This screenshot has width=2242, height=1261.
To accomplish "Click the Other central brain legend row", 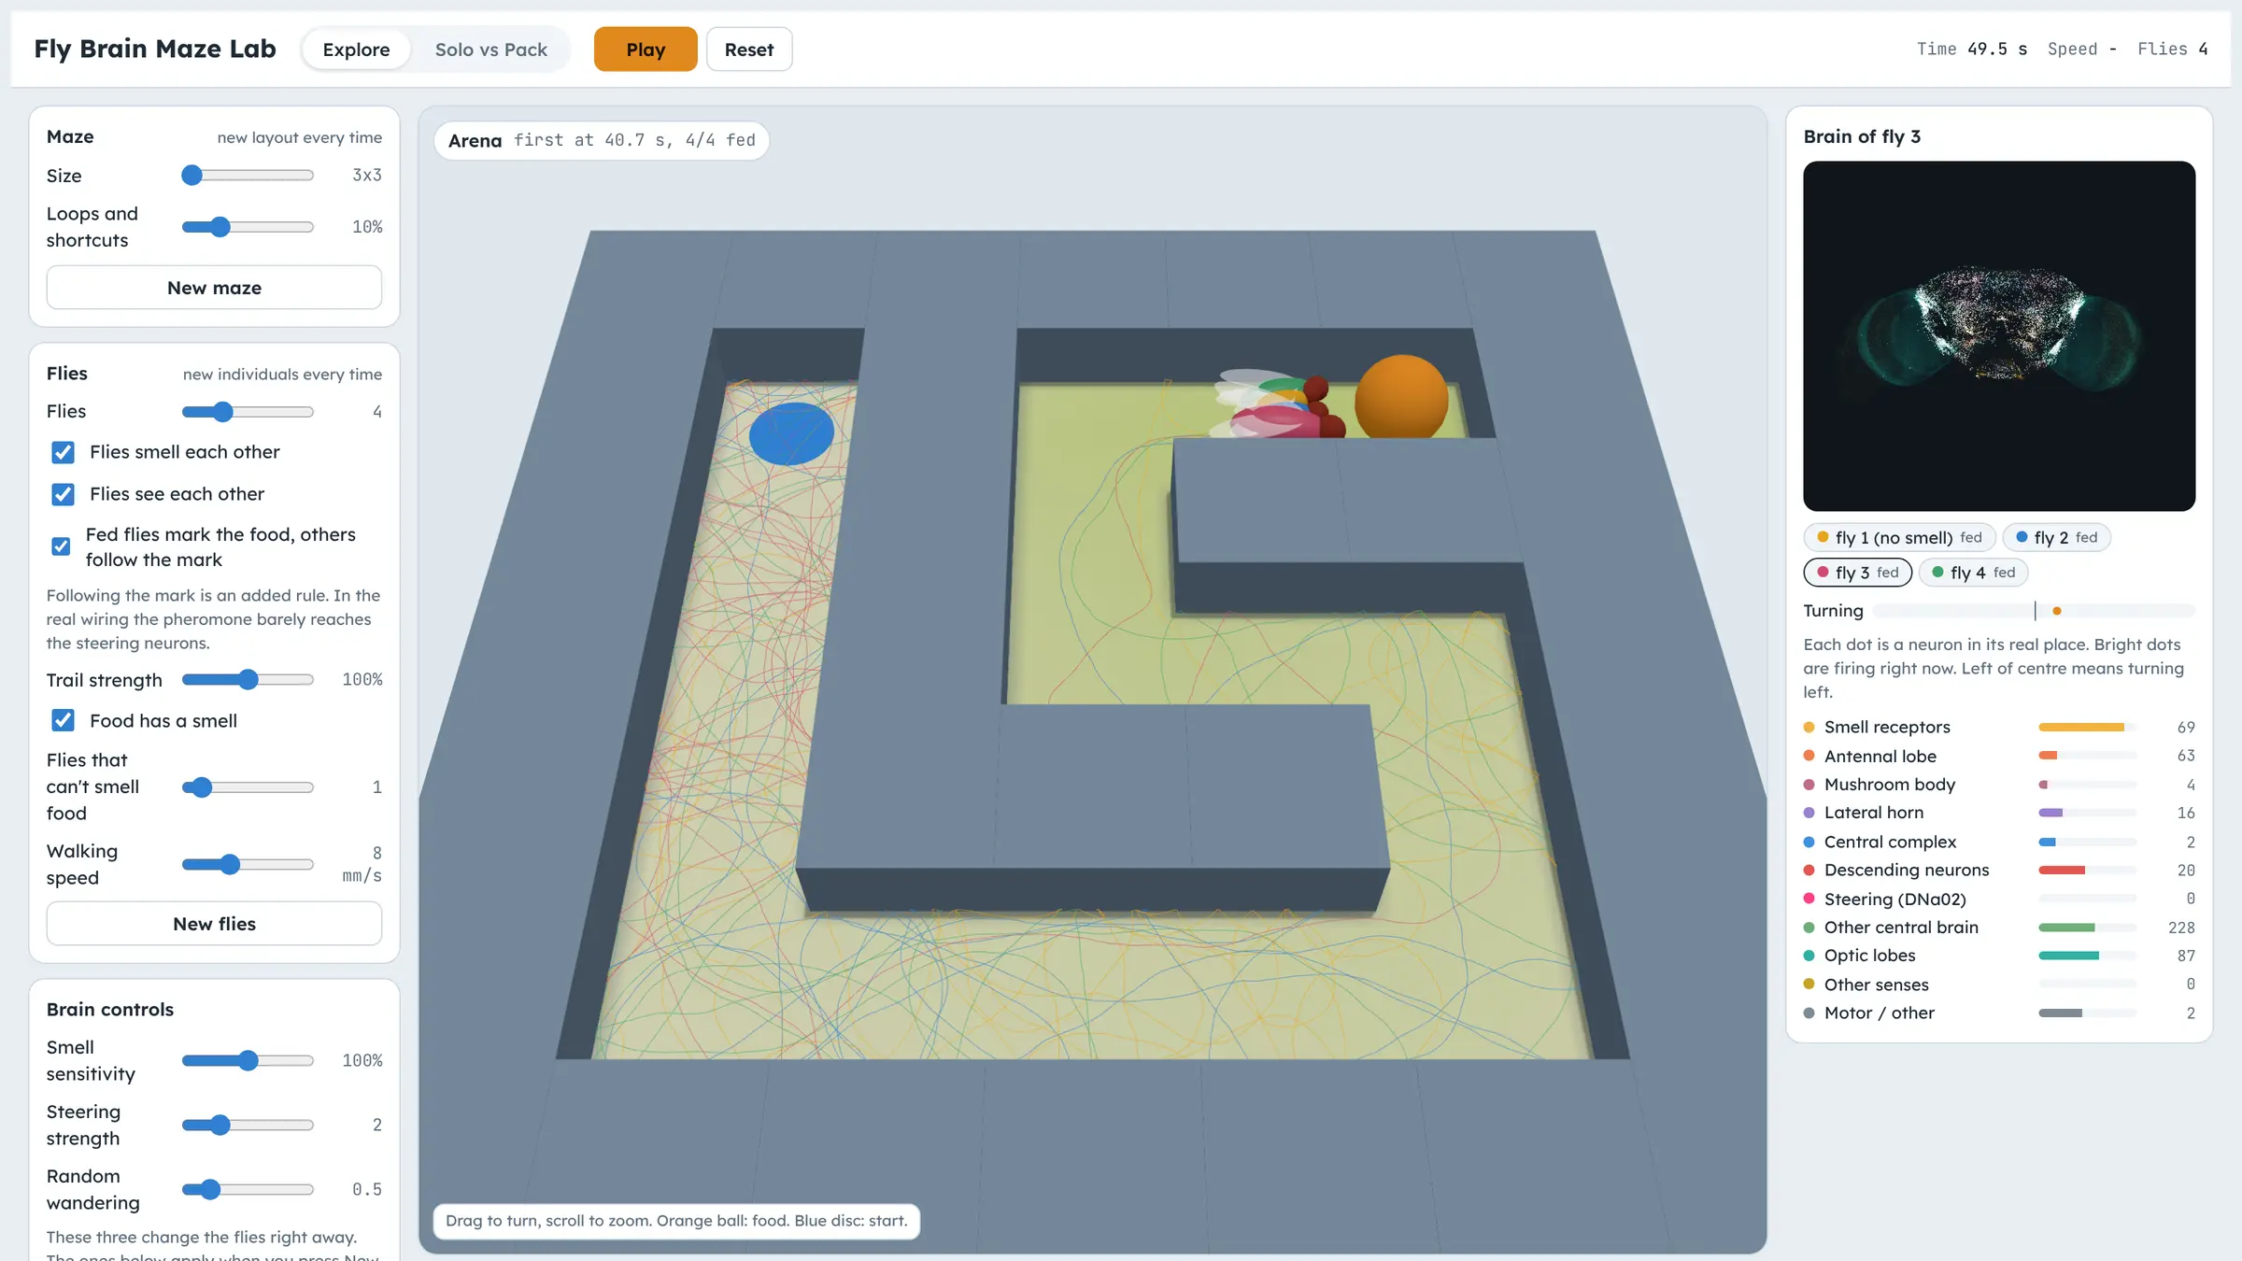I will [1999, 928].
